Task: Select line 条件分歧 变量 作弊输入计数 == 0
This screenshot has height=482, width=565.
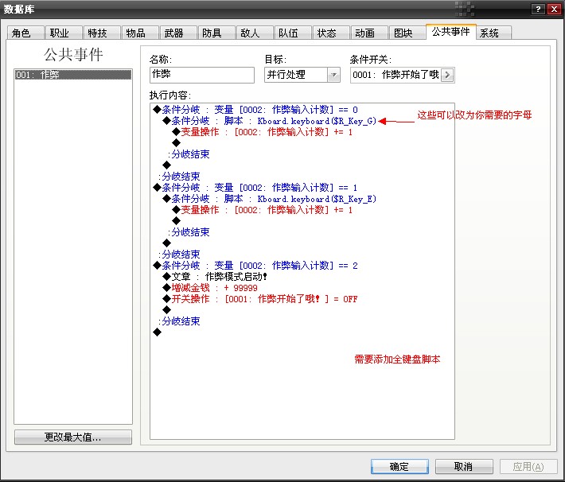Action: click(255, 110)
